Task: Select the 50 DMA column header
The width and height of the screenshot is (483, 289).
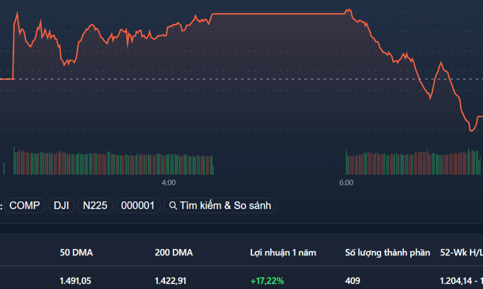Action: [76, 252]
